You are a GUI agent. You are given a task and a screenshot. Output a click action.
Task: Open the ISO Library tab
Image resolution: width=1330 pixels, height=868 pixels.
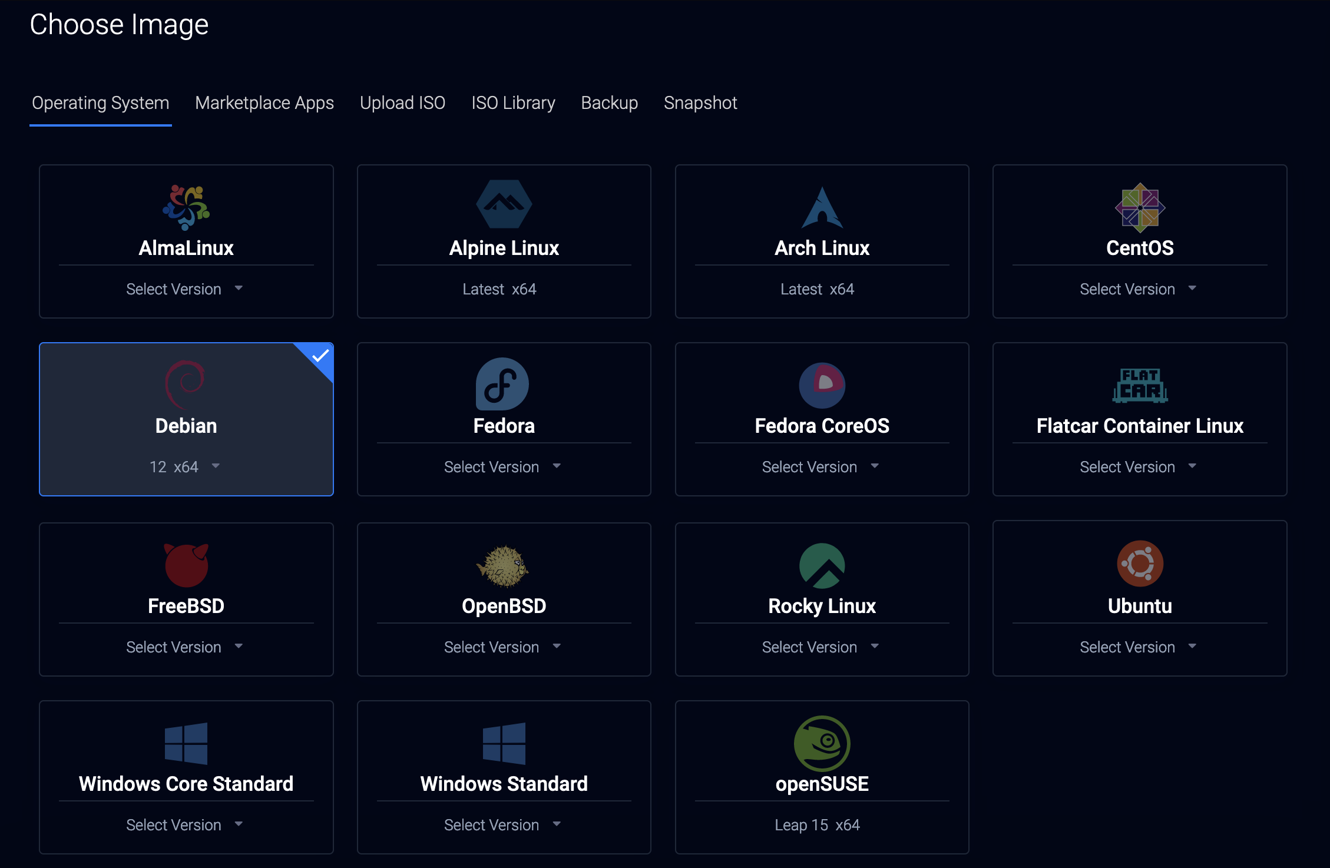(513, 103)
